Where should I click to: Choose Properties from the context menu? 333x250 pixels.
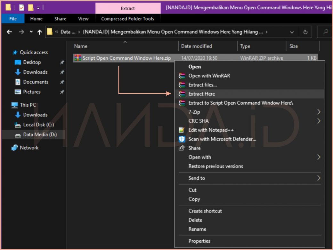[199, 241]
